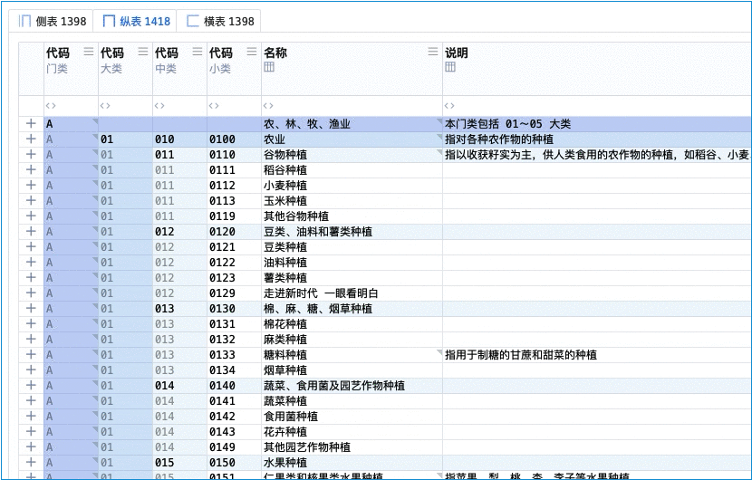The image size is (752, 480).
Task: Expand the 0150 水果种植 row plus icon
Action: click(x=31, y=463)
